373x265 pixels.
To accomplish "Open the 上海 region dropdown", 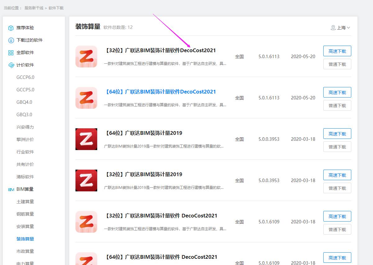I will pyautogui.click(x=341, y=28).
